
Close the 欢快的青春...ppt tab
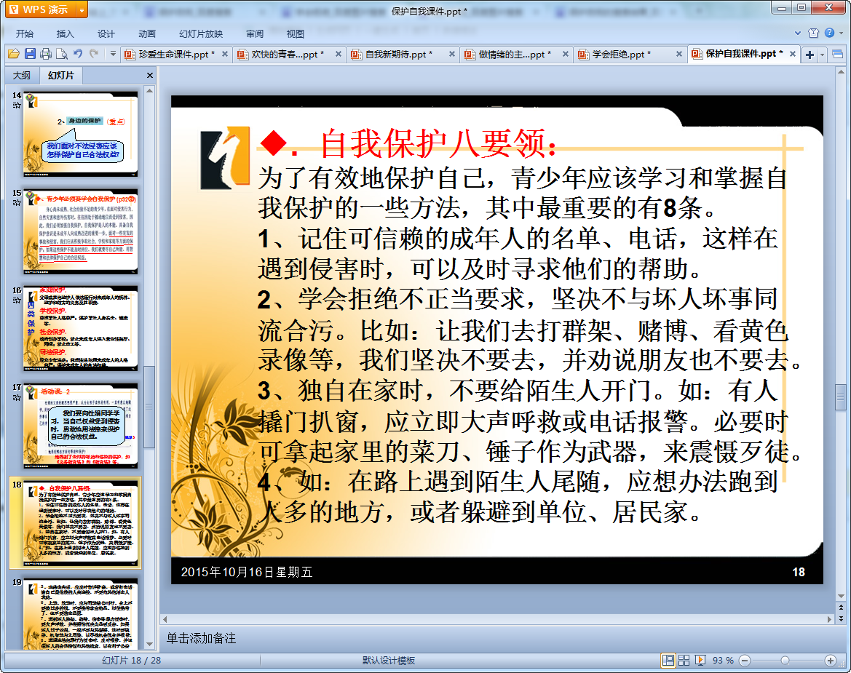[338, 55]
